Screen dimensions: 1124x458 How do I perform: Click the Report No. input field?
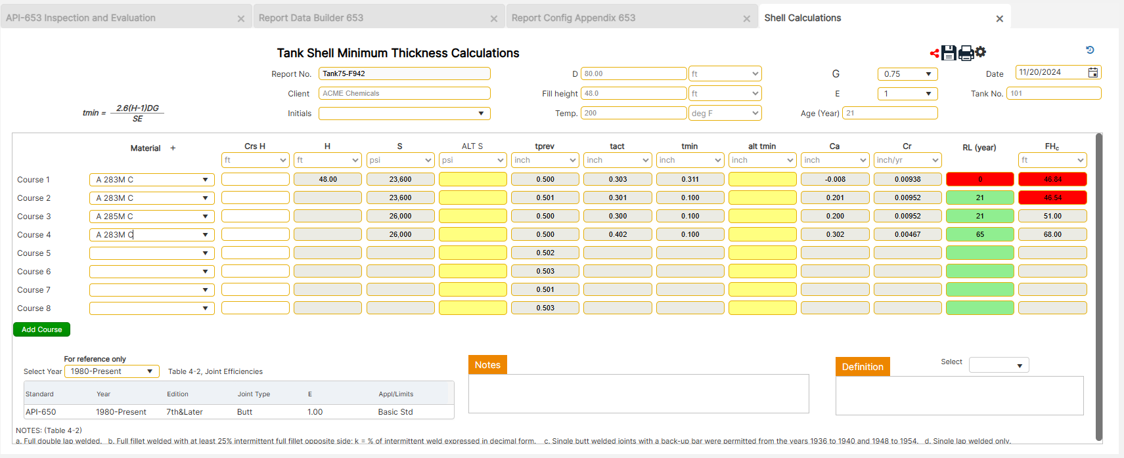tap(404, 73)
